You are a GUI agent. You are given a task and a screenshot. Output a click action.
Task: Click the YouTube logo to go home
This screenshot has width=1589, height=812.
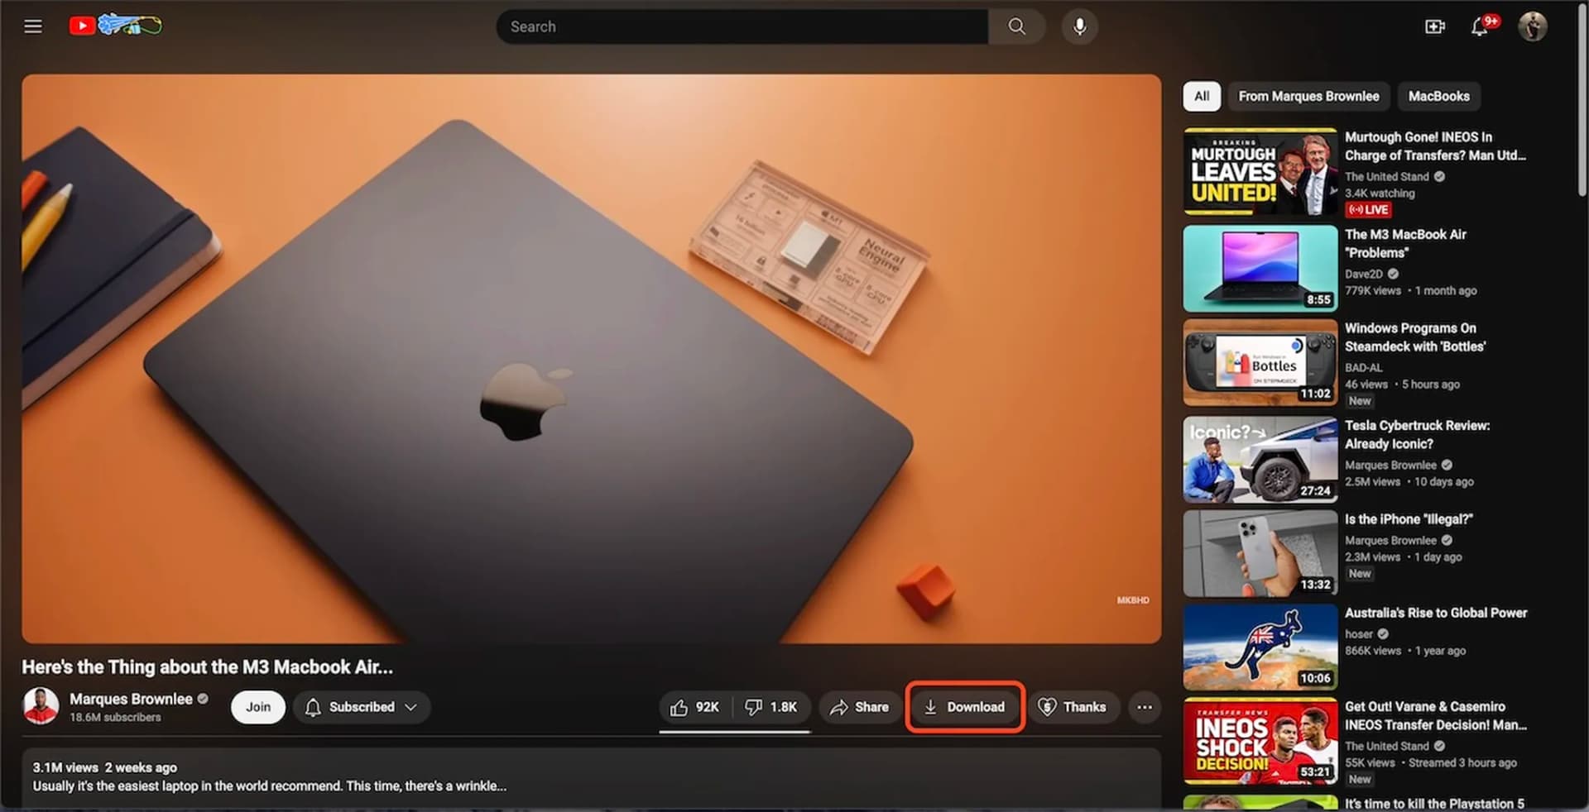[x=82, y=26]
